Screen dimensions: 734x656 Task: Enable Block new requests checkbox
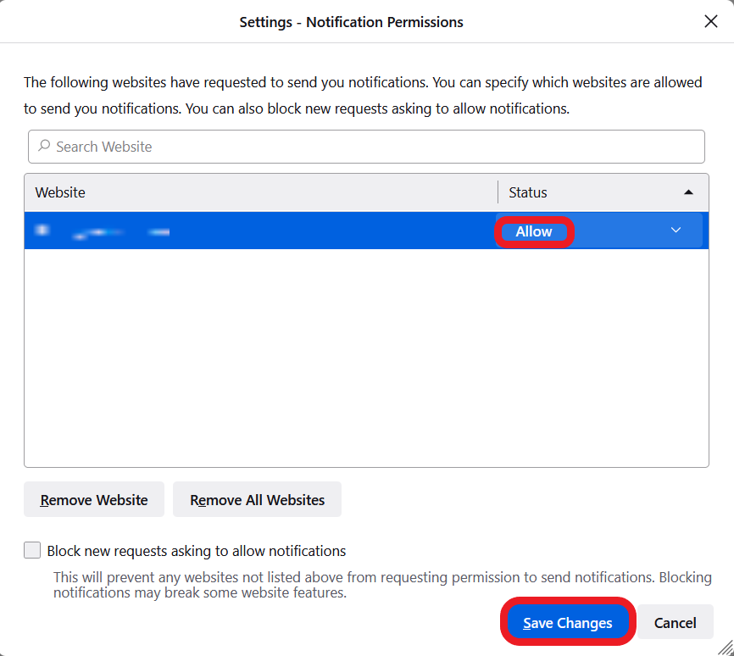point(32,551)
